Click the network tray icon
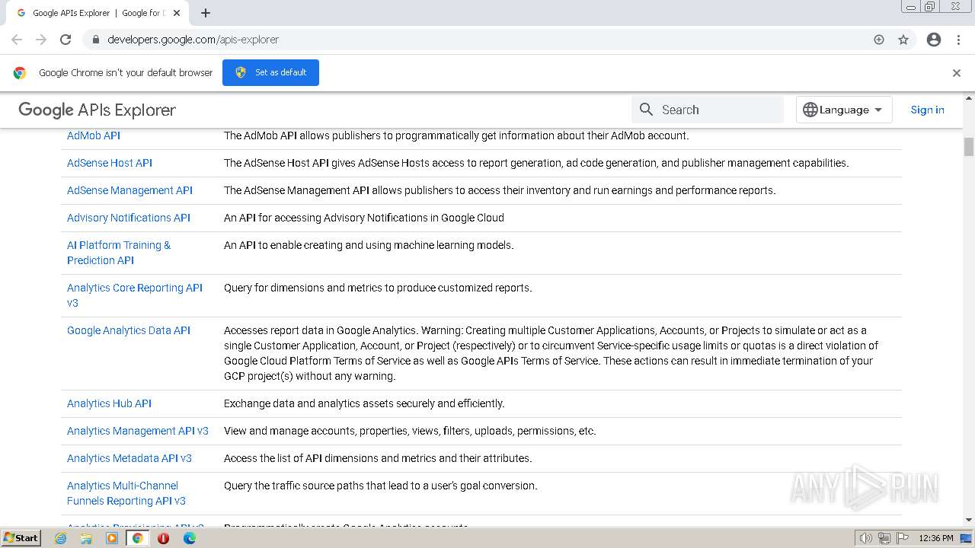This screenshot has height=548, width=975. click(884, 538)
